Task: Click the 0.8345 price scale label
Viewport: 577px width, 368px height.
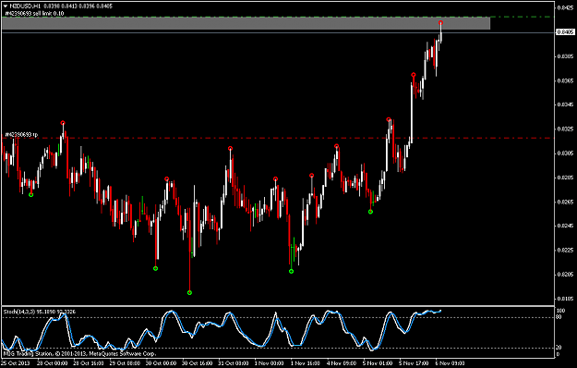Action: pos(565,104)
